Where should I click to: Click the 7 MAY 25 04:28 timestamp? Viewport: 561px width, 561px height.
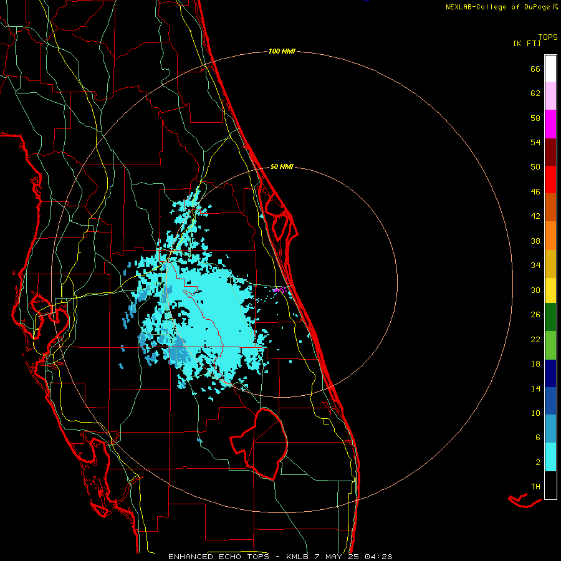[353, 557]
